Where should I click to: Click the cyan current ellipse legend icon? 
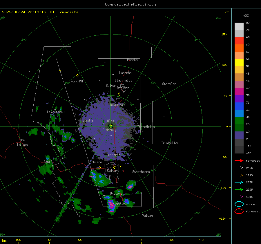239,204
